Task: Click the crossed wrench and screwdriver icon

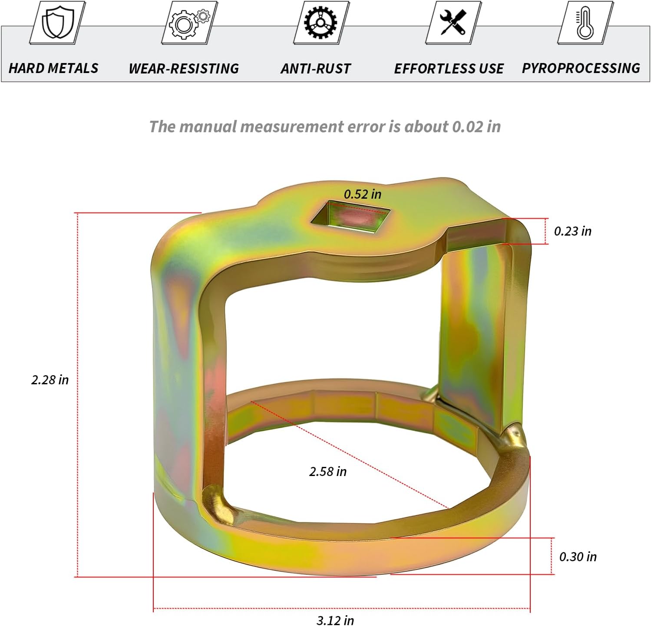Action: point(453,22)
